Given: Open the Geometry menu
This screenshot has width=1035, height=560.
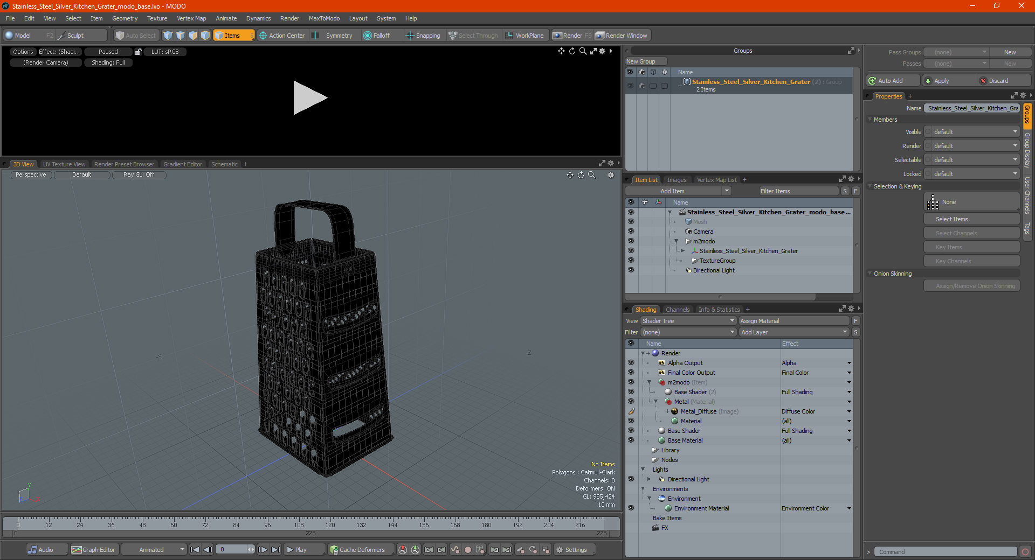Looking at the screenshot, I should click(125, 18).
